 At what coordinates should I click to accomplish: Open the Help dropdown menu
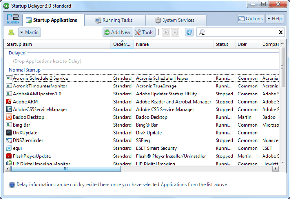[x=275, y=19]
